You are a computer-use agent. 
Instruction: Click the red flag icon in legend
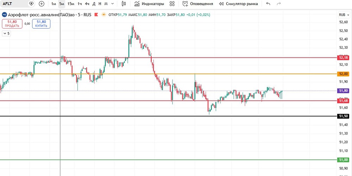coord(96,15)
